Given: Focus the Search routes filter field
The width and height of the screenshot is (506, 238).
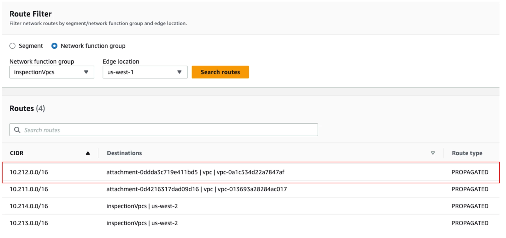Looking at the screenshot, I should pyautogui.click(x=164, y=130).
